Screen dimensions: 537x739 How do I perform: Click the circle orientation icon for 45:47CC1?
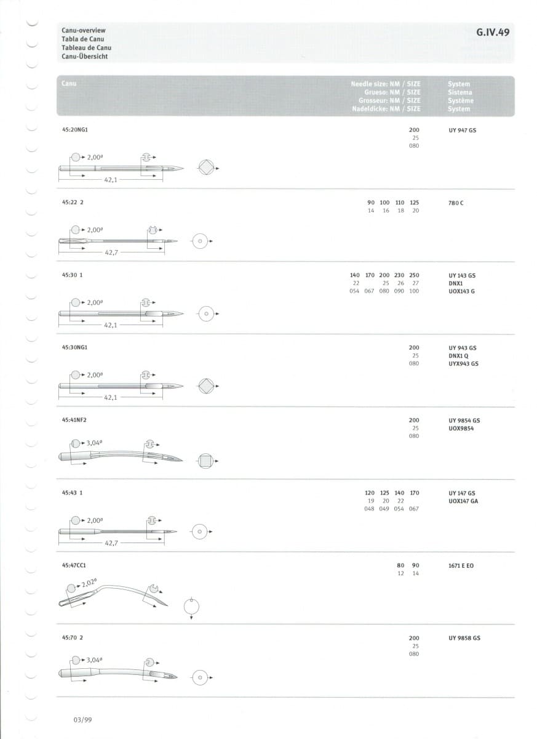192,608
